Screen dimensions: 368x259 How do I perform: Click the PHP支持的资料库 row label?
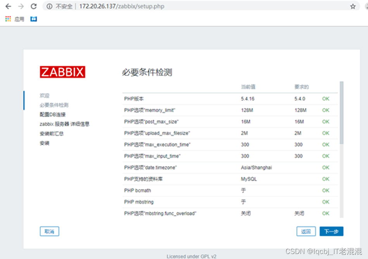(143, 179)
